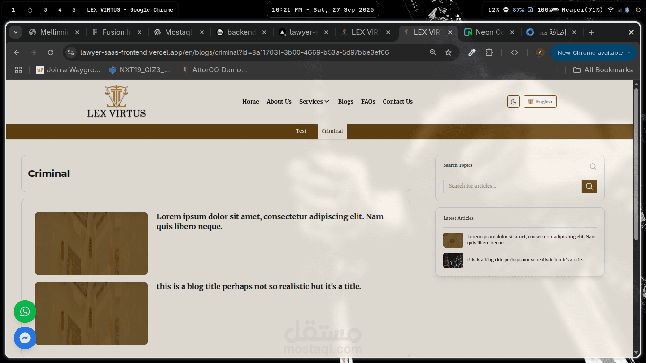646x363 pixels.
Task: Open the Chrome tab search dropdown arrow
Action: tap(16, 32)
